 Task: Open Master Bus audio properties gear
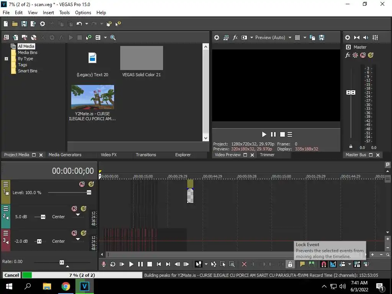(348, 38)
